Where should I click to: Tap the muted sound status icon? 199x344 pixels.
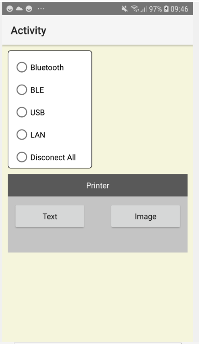(125, 9)
